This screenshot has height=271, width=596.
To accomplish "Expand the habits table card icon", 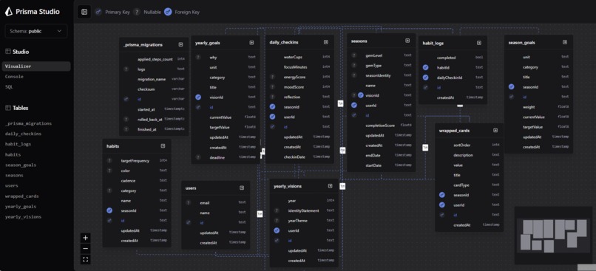I will (x=163, y=145).
